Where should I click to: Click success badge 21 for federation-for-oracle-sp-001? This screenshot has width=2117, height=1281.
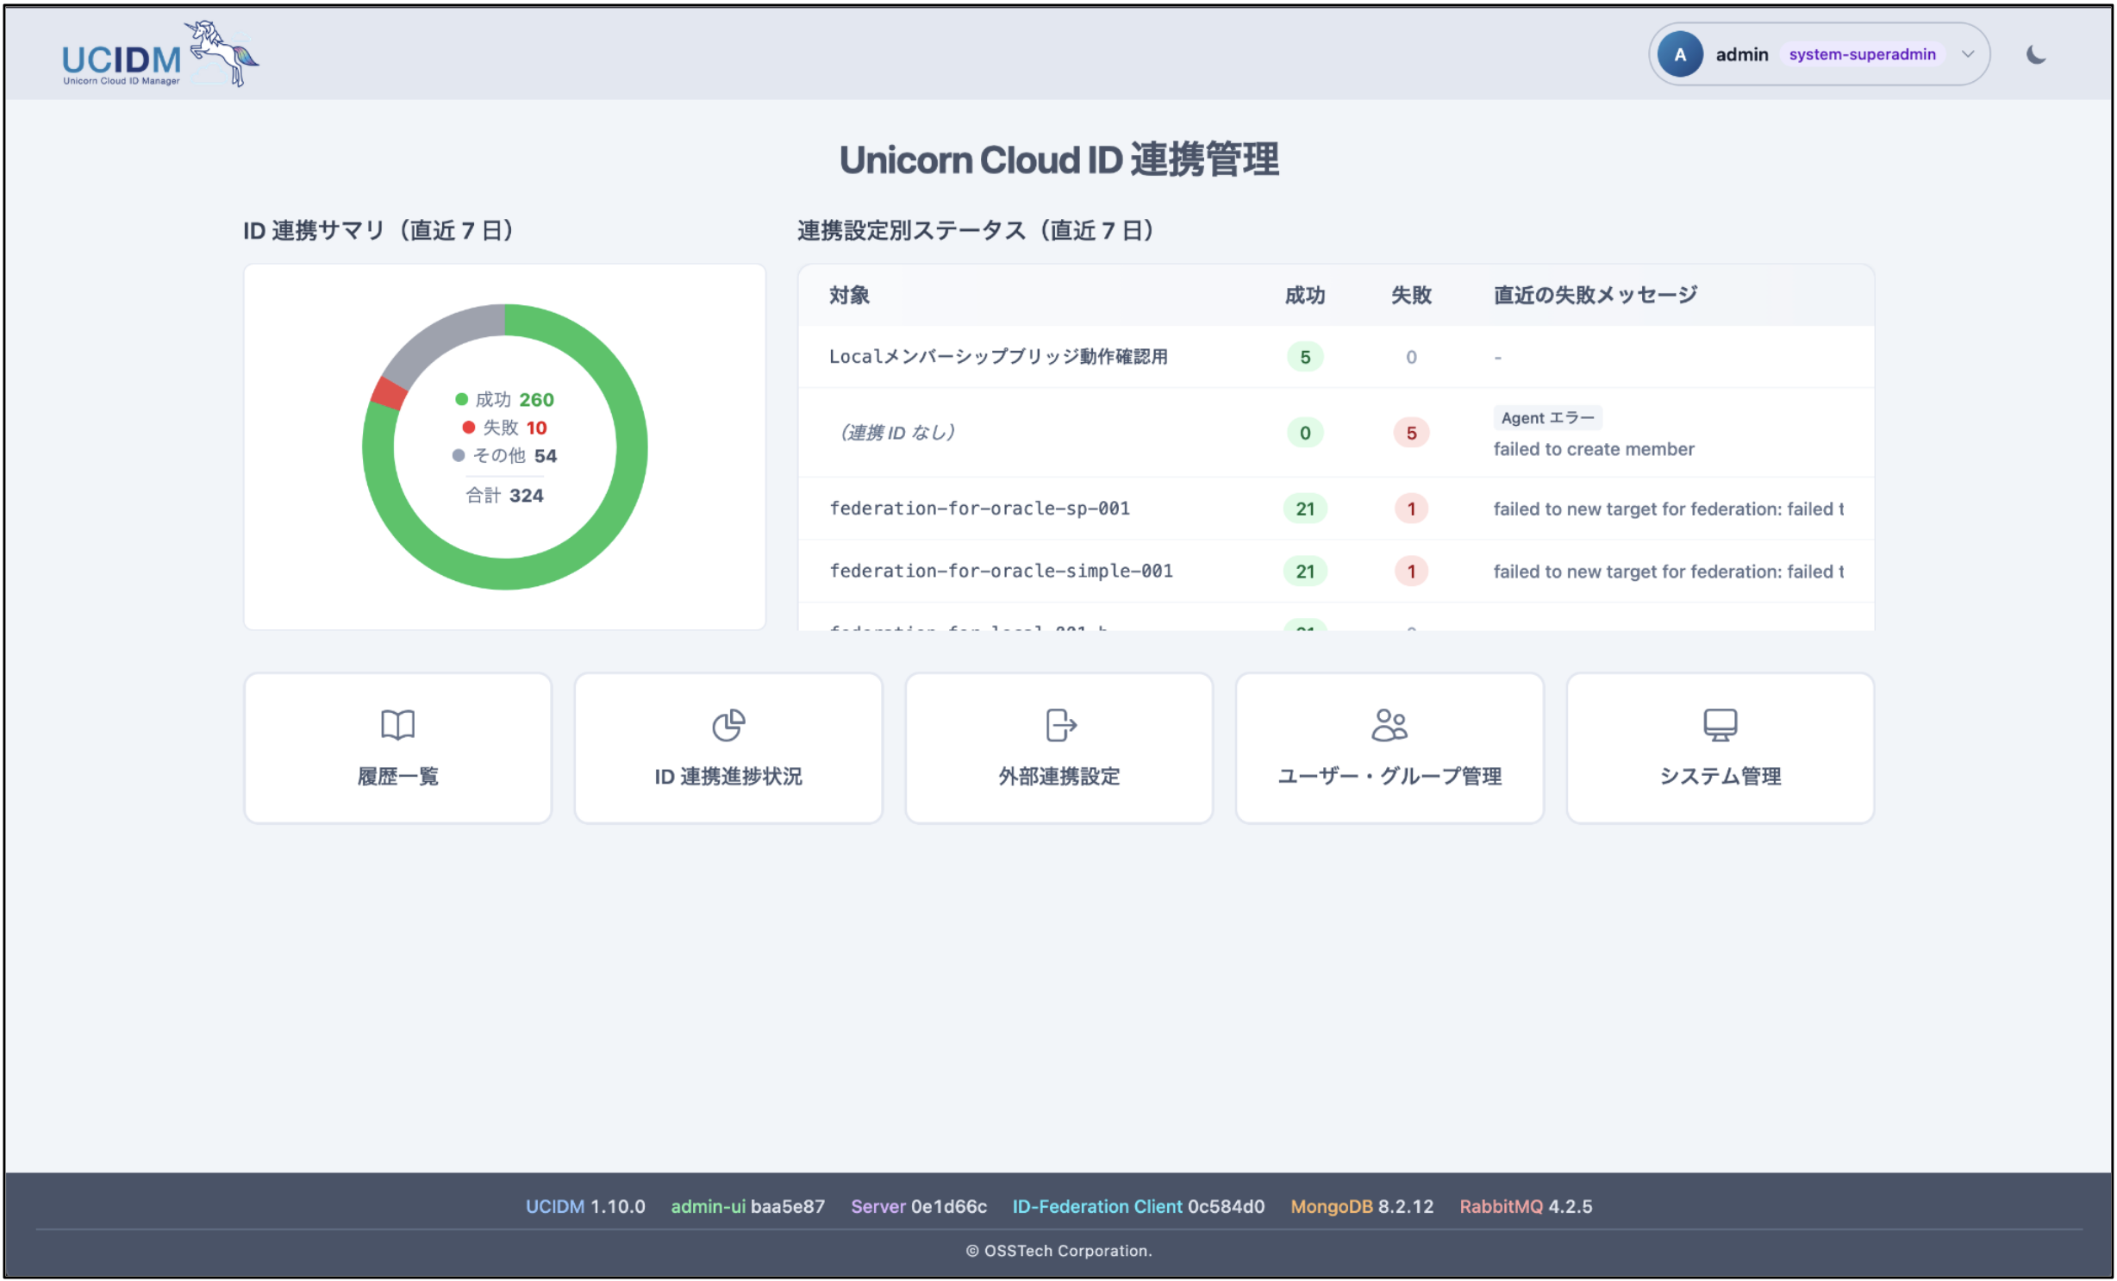click(x=1304, y=509)
